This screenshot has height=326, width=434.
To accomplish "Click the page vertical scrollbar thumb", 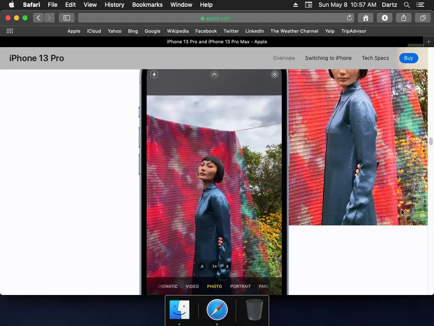I will [431, 141].
